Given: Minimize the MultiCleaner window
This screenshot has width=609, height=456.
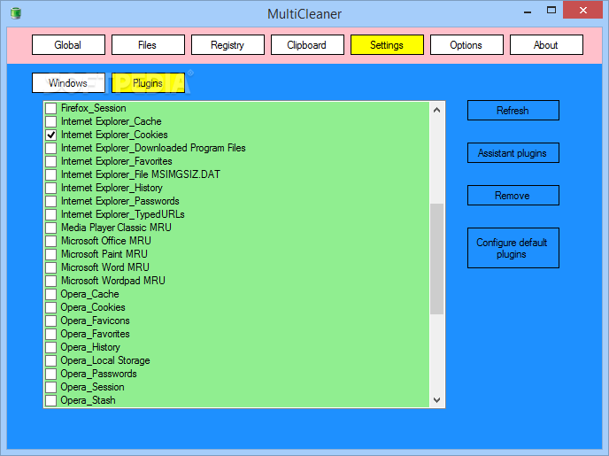Looking at the screenshot, I should [x=528, y=11].
